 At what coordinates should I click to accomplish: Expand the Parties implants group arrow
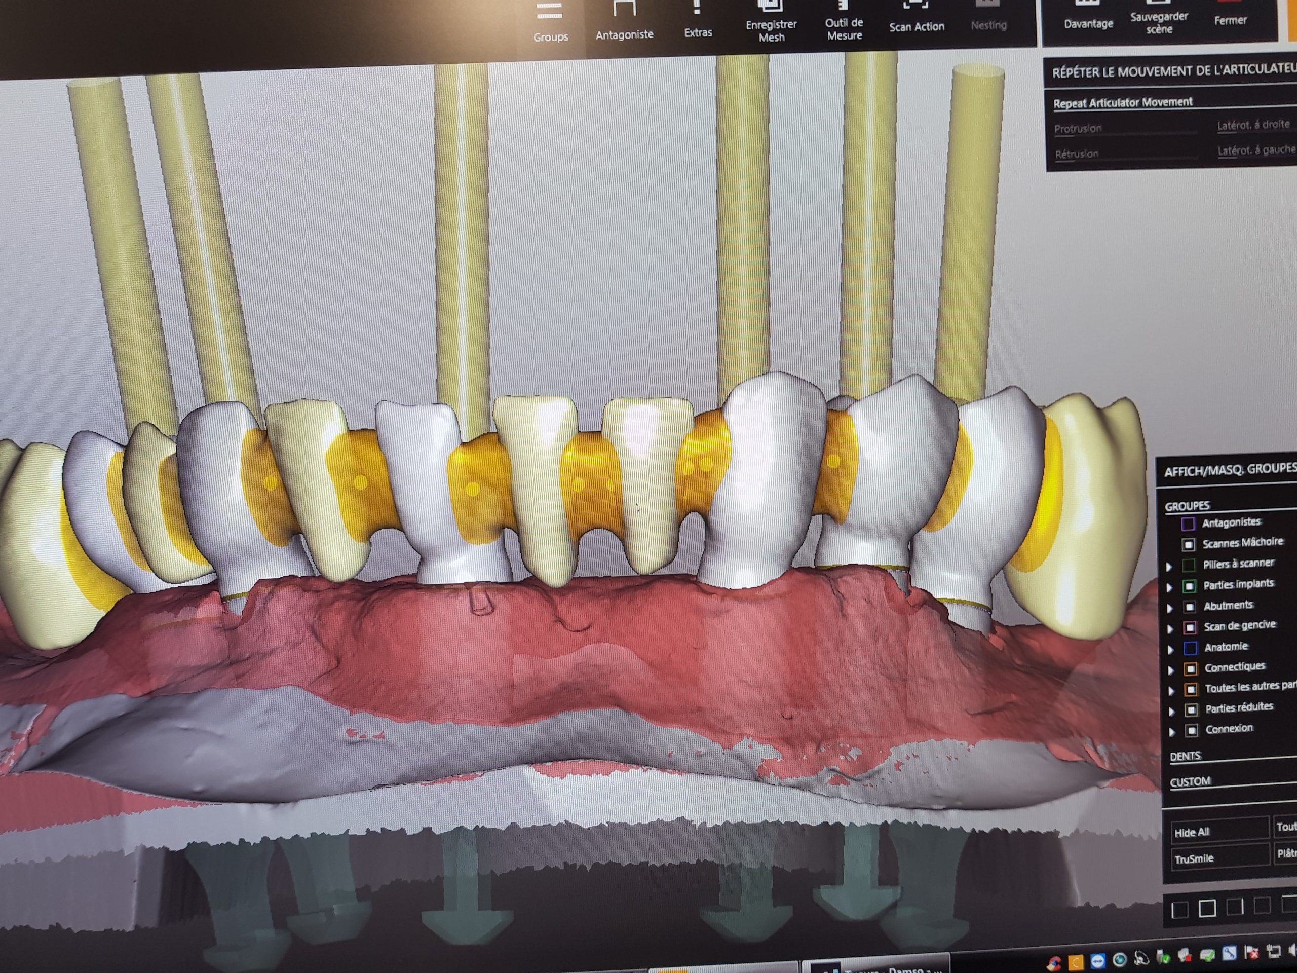click(x=1170, y=587)
